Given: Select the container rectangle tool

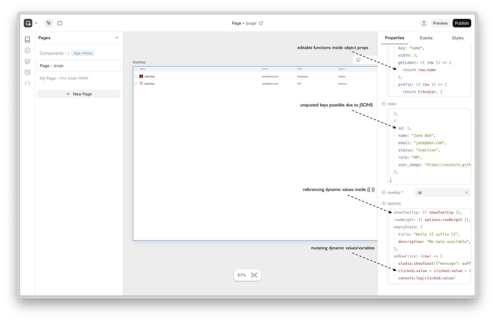Looking at the screenshot, I should coord(60,23).
